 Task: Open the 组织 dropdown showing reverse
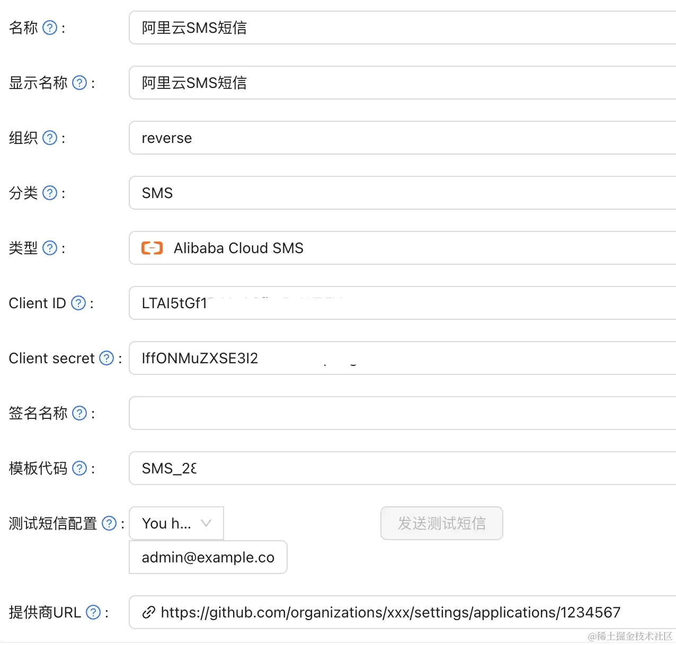click(403, 138)
